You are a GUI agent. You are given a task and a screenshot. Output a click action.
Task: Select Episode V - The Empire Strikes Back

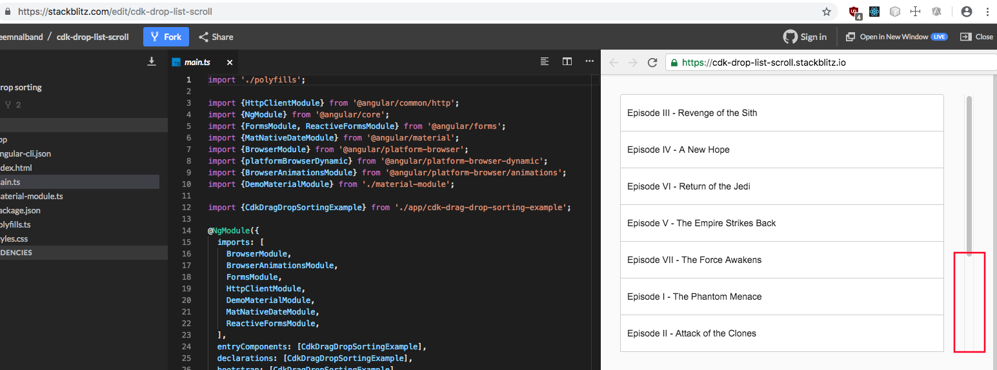782,223
